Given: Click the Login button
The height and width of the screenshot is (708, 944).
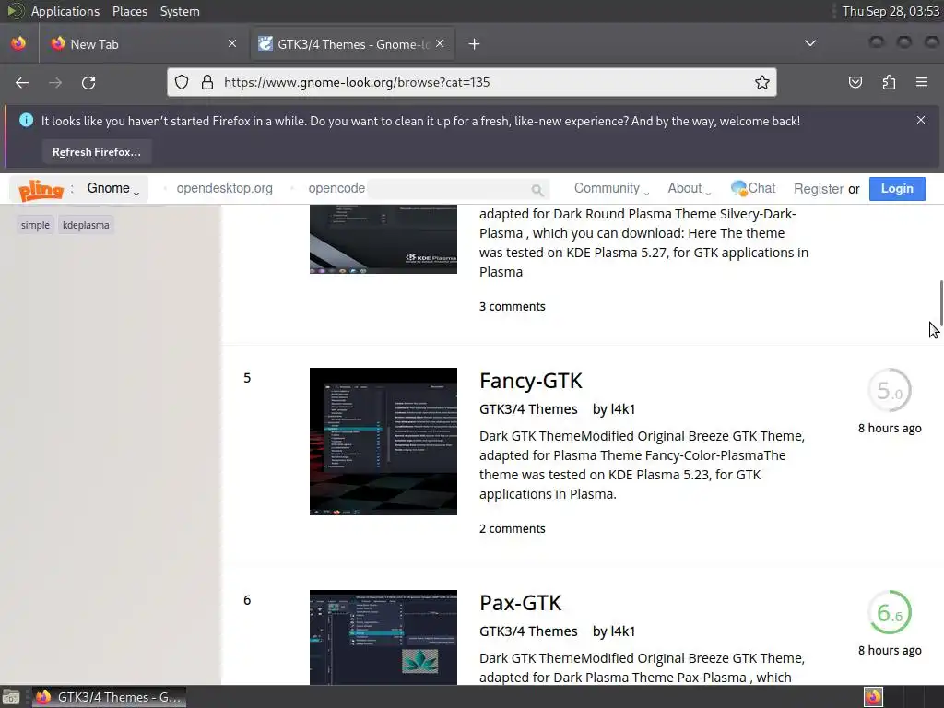Looking at the screenshot, I should click(x=897, y=188).
